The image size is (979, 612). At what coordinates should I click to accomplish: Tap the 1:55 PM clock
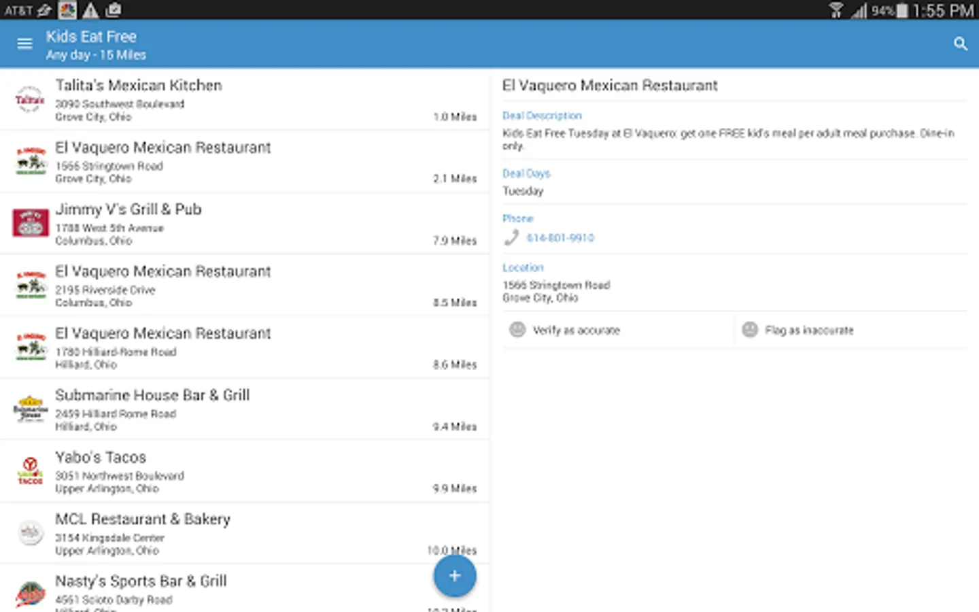click(x=943, y=11)
